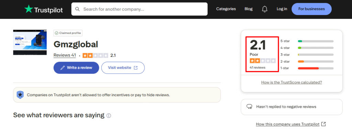The height and width of the screenshot is (129, 352).
Task: Focus the company search field
Action: point(140,9)
